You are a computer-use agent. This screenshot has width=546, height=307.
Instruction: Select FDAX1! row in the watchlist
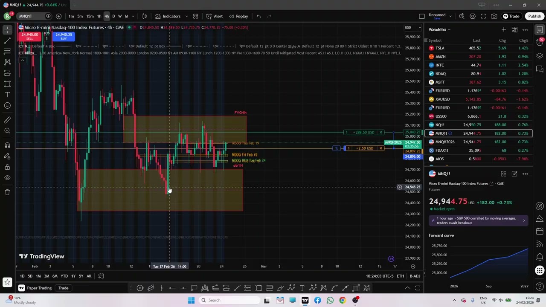[x=478, y=151]
